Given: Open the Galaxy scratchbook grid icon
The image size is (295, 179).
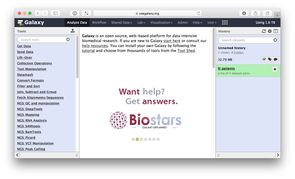Looking at the screenshot, I should coord(225,23).
